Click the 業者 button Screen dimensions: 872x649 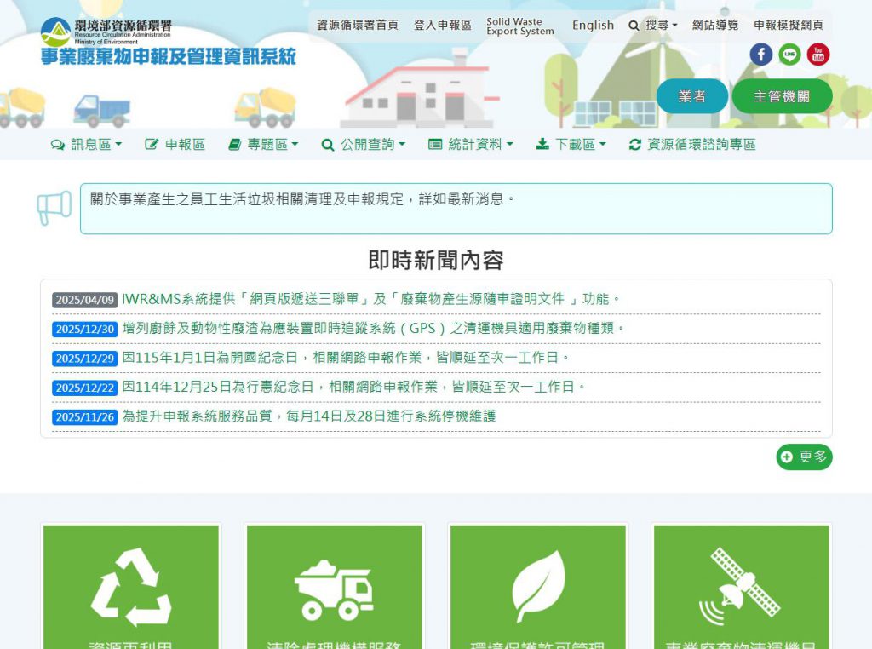click(x=691, y=96)
